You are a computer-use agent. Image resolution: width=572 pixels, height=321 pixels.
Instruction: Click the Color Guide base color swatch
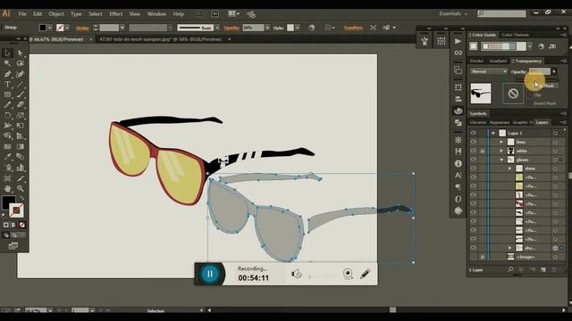(x=474, y=46)
